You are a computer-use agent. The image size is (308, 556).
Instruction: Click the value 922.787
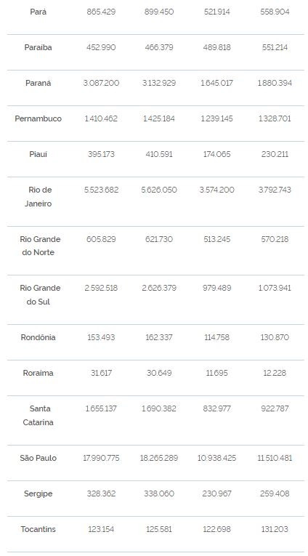click(275, 408)
